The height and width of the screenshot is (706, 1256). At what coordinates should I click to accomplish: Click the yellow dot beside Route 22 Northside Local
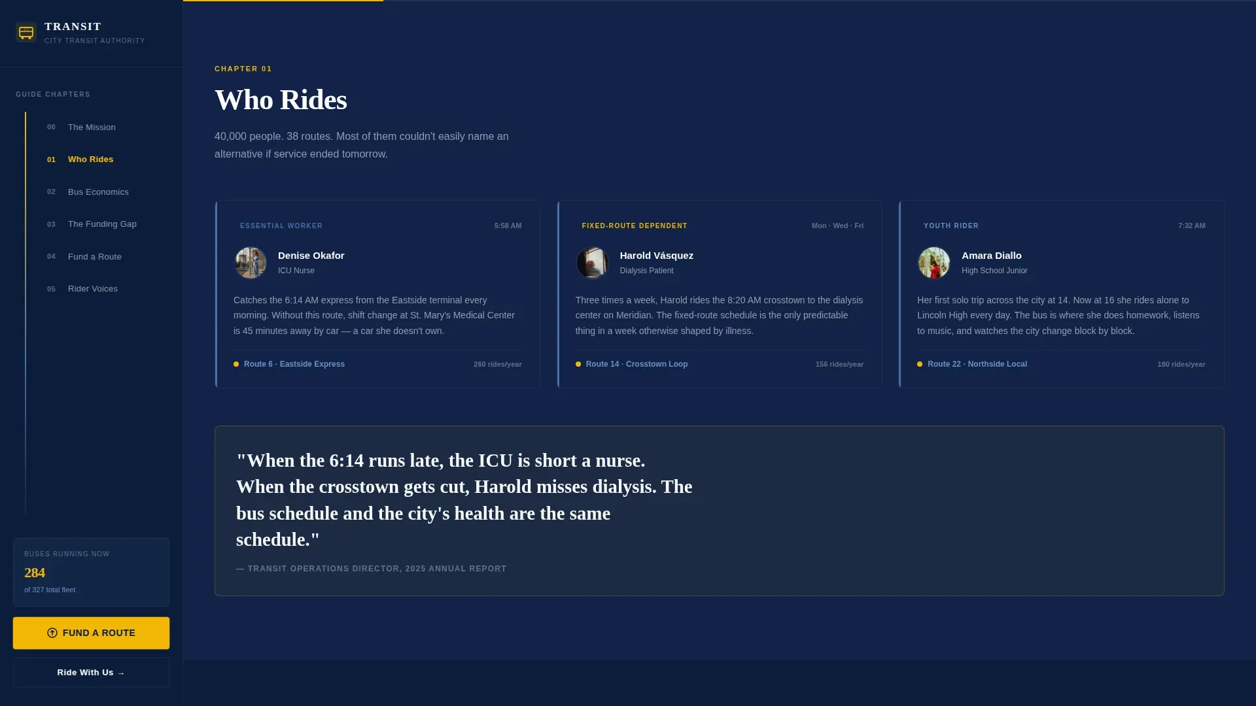click(920, 364)
